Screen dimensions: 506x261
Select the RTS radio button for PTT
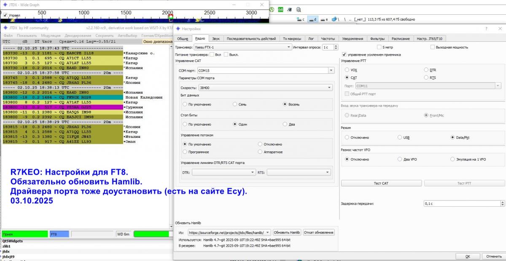point(426,78)
